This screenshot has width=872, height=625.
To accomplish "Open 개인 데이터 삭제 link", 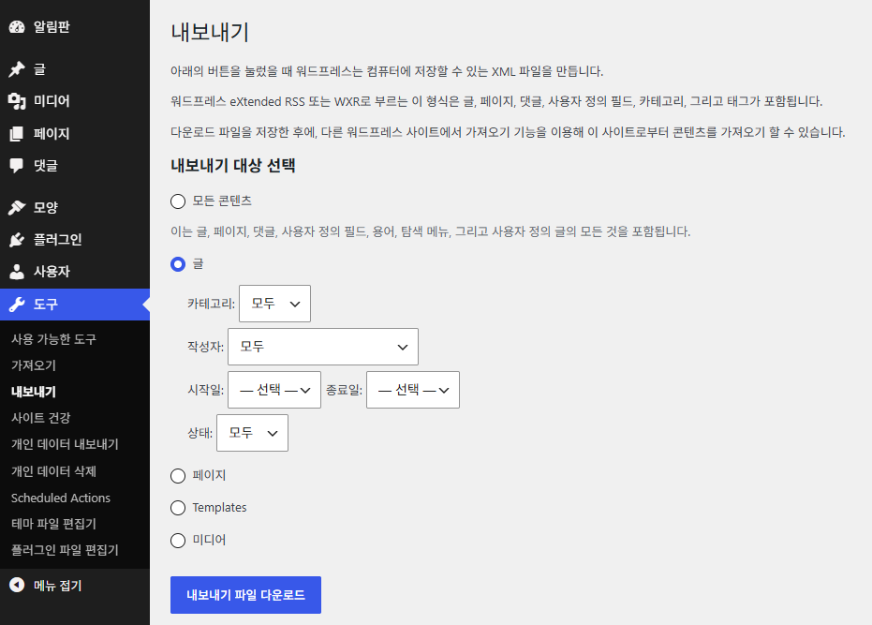I will [x=54, y=470].
